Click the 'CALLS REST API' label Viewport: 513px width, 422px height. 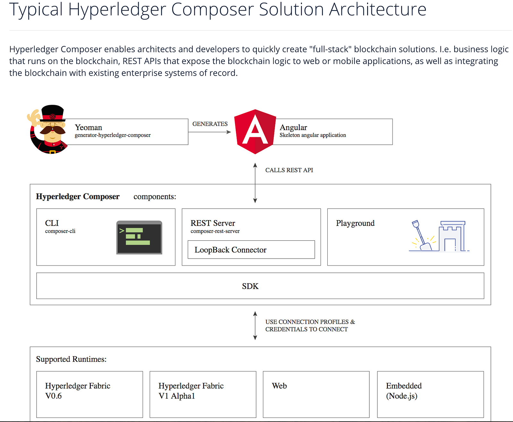(289, 170)
